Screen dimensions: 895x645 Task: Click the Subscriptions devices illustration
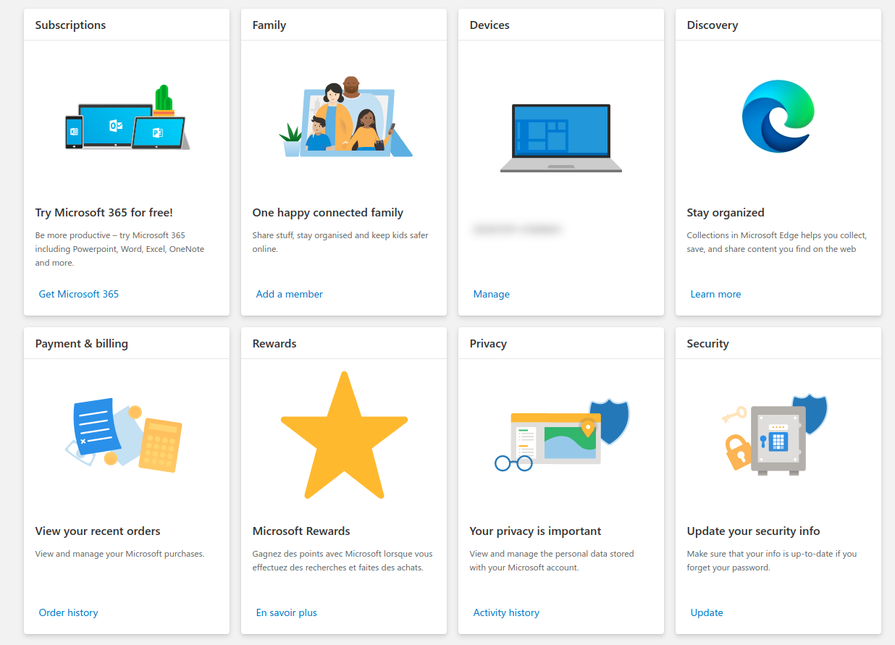click(x=127, y=117)
